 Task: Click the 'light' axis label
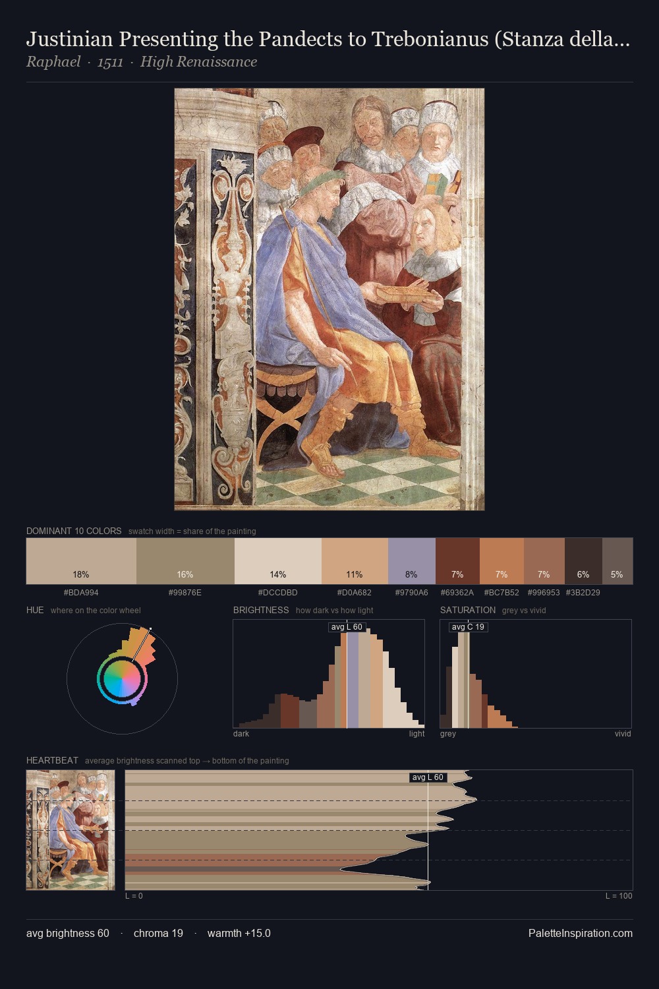[417, 734]
